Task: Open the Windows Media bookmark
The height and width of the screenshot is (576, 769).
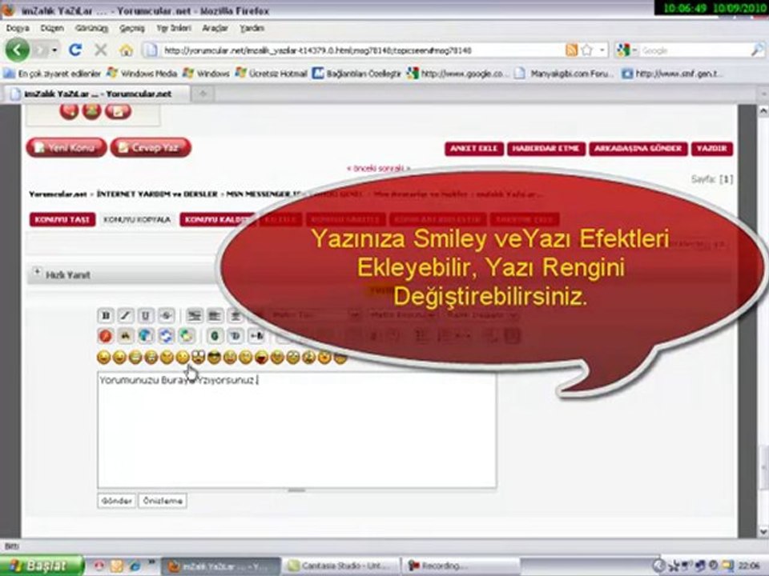Action: point(143,74)
